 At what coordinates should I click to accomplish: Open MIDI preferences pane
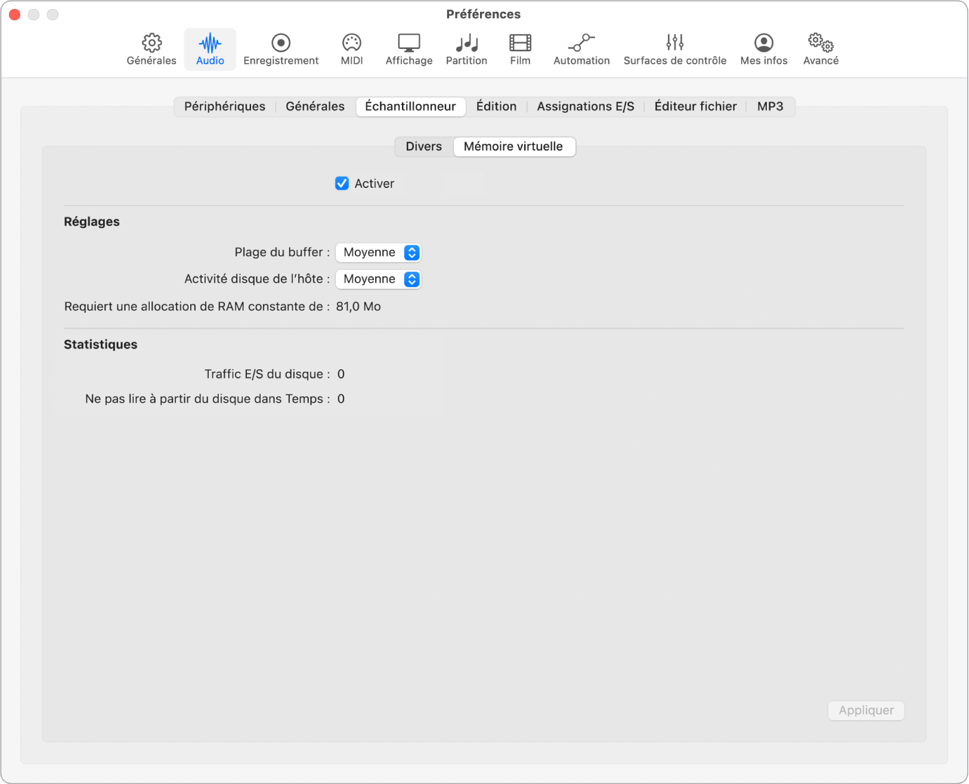point(351,49)
